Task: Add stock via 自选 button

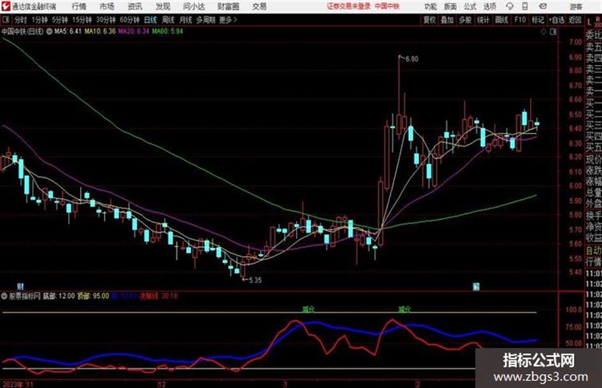Action: click(556, 20)
